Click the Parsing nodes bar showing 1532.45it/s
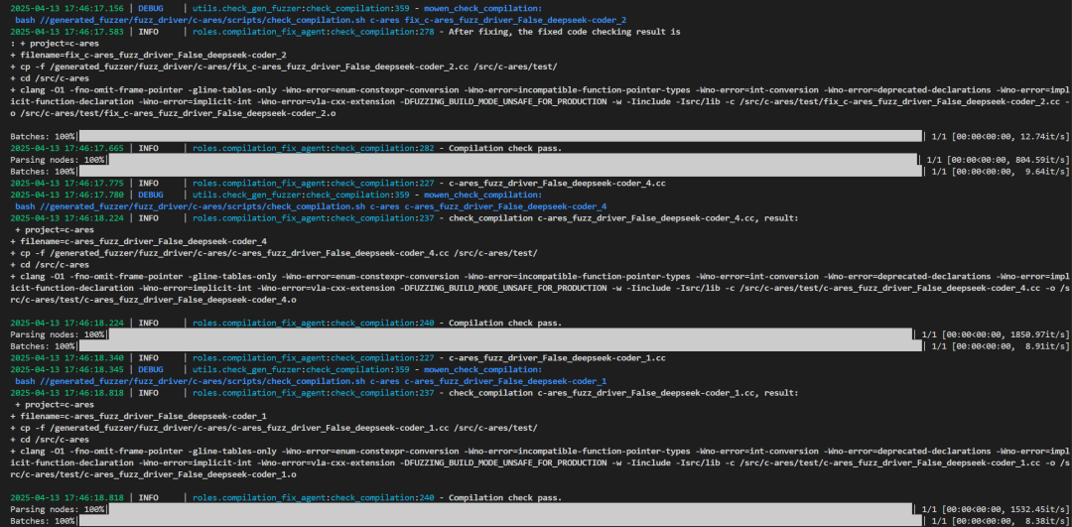The width and height of the screenshot is (1072, 527). (x=514, y=509)
